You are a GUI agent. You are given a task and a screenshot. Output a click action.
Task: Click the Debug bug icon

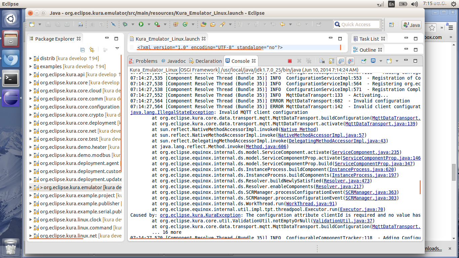pos(125,25)
